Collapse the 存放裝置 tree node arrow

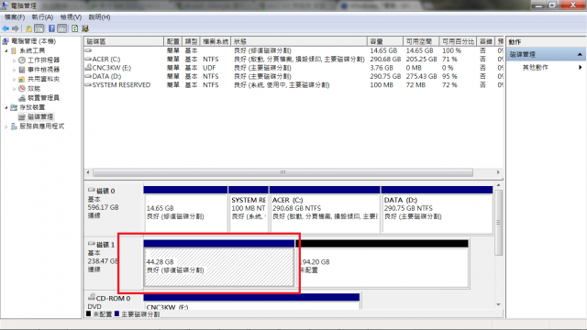[6, 107]
